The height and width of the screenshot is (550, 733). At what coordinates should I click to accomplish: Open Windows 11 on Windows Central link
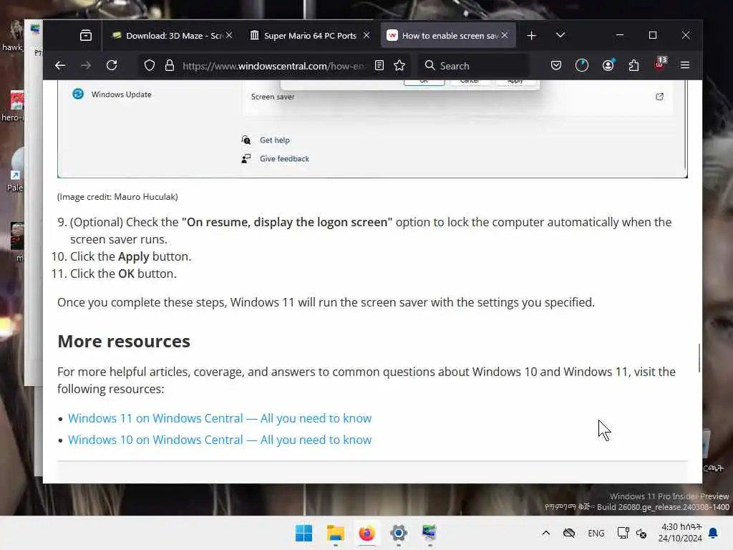point(220,418)
